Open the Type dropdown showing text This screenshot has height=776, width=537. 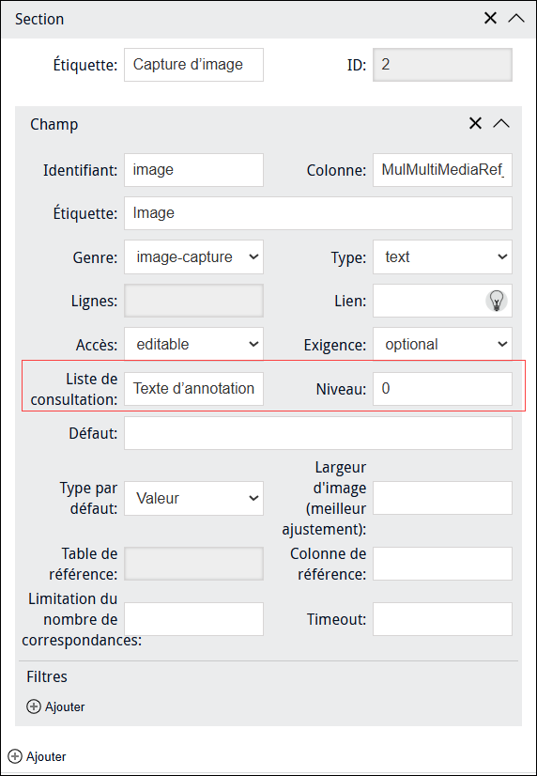click(442, 256)
